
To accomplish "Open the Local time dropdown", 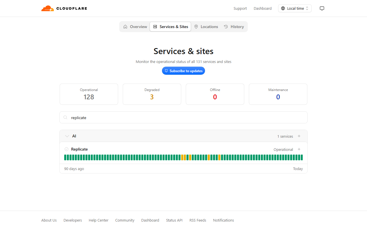I will click(295, 8).
